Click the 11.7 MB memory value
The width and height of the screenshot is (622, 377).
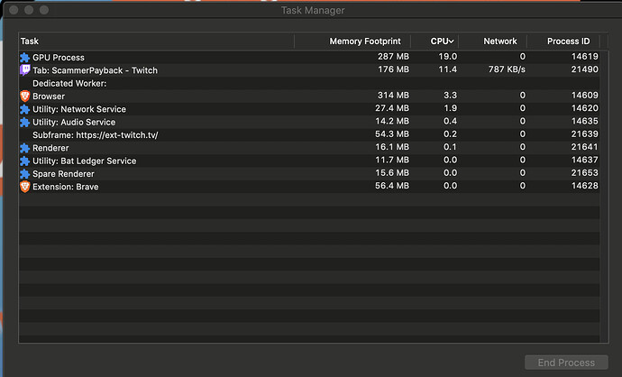tap(392, 160)
